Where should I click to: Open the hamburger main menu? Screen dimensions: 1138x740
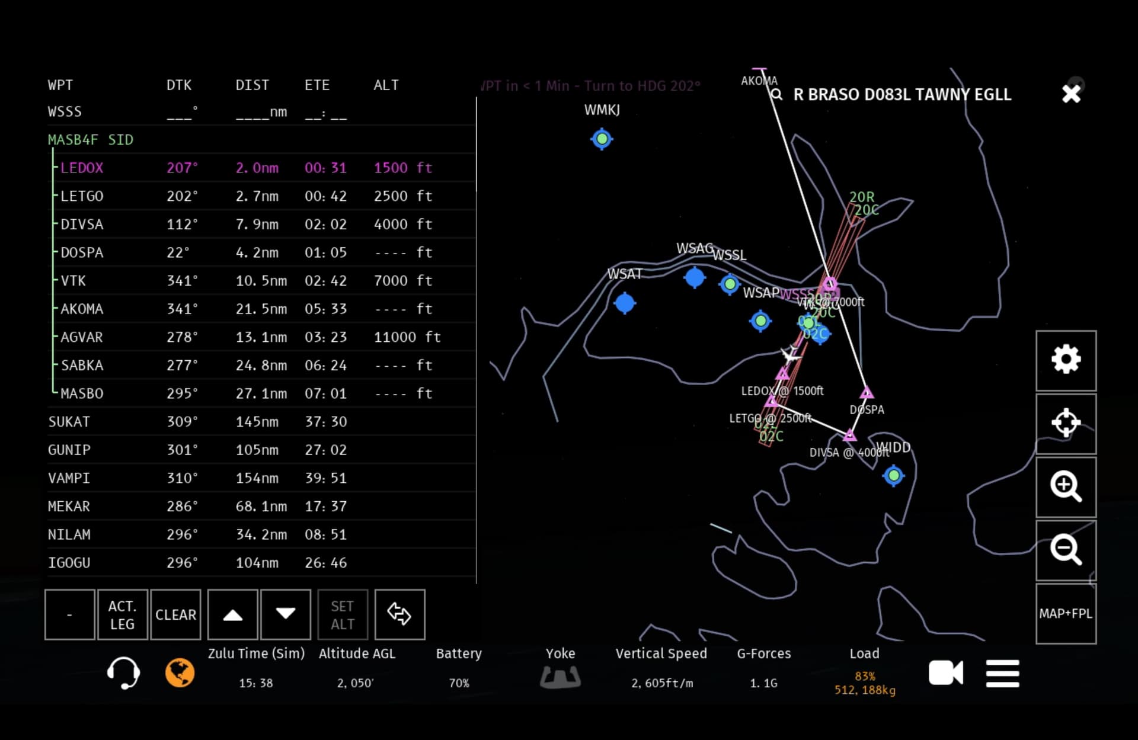pos(1002,673)
